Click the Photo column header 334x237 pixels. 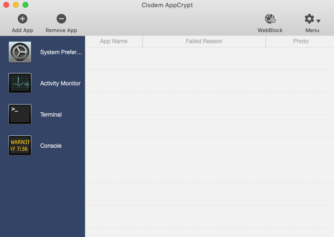pos(300,41)
